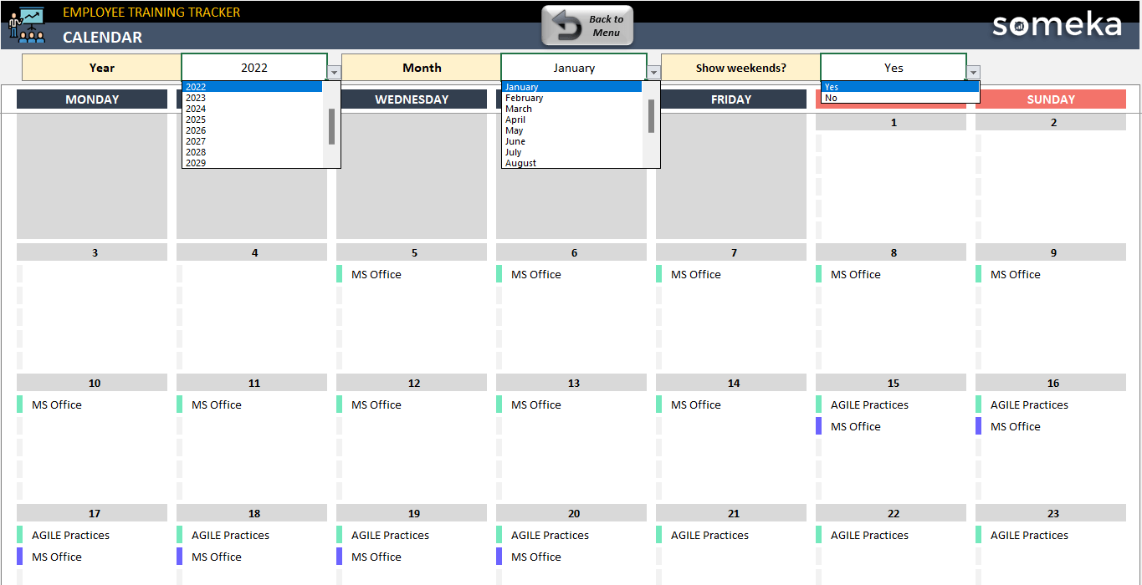This screenshot has height=585, width=1142.
Task: Click the teal AGILE Practices marker on January 22
Action: (x=821, y=535)
